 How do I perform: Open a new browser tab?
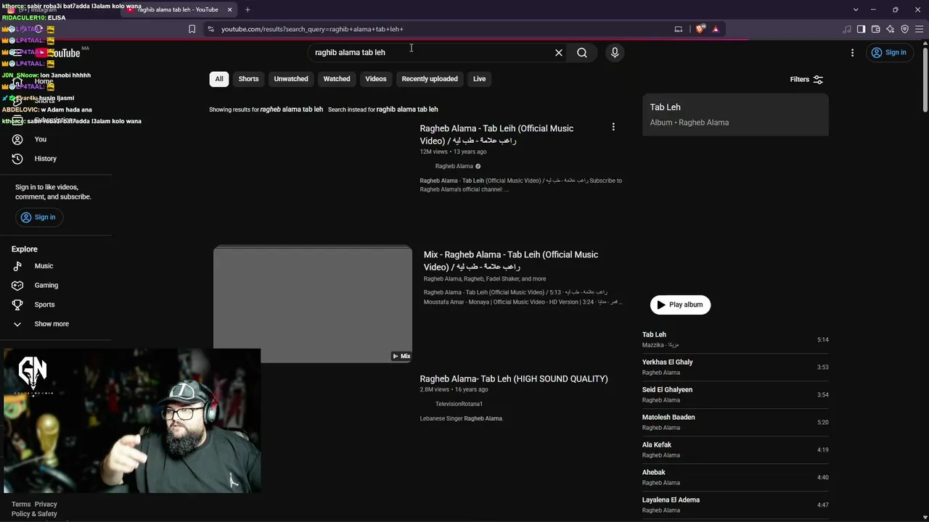tap(247, 9)
